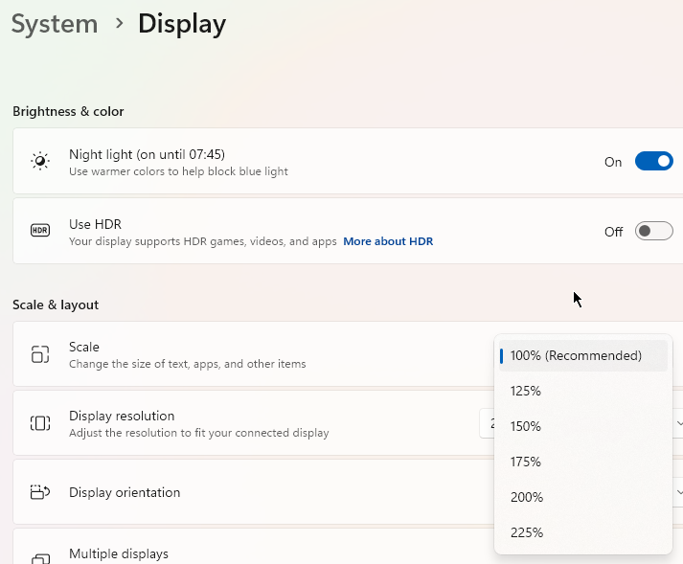
Task: Enable the Use HDR toggle
Action: point(653,232)
